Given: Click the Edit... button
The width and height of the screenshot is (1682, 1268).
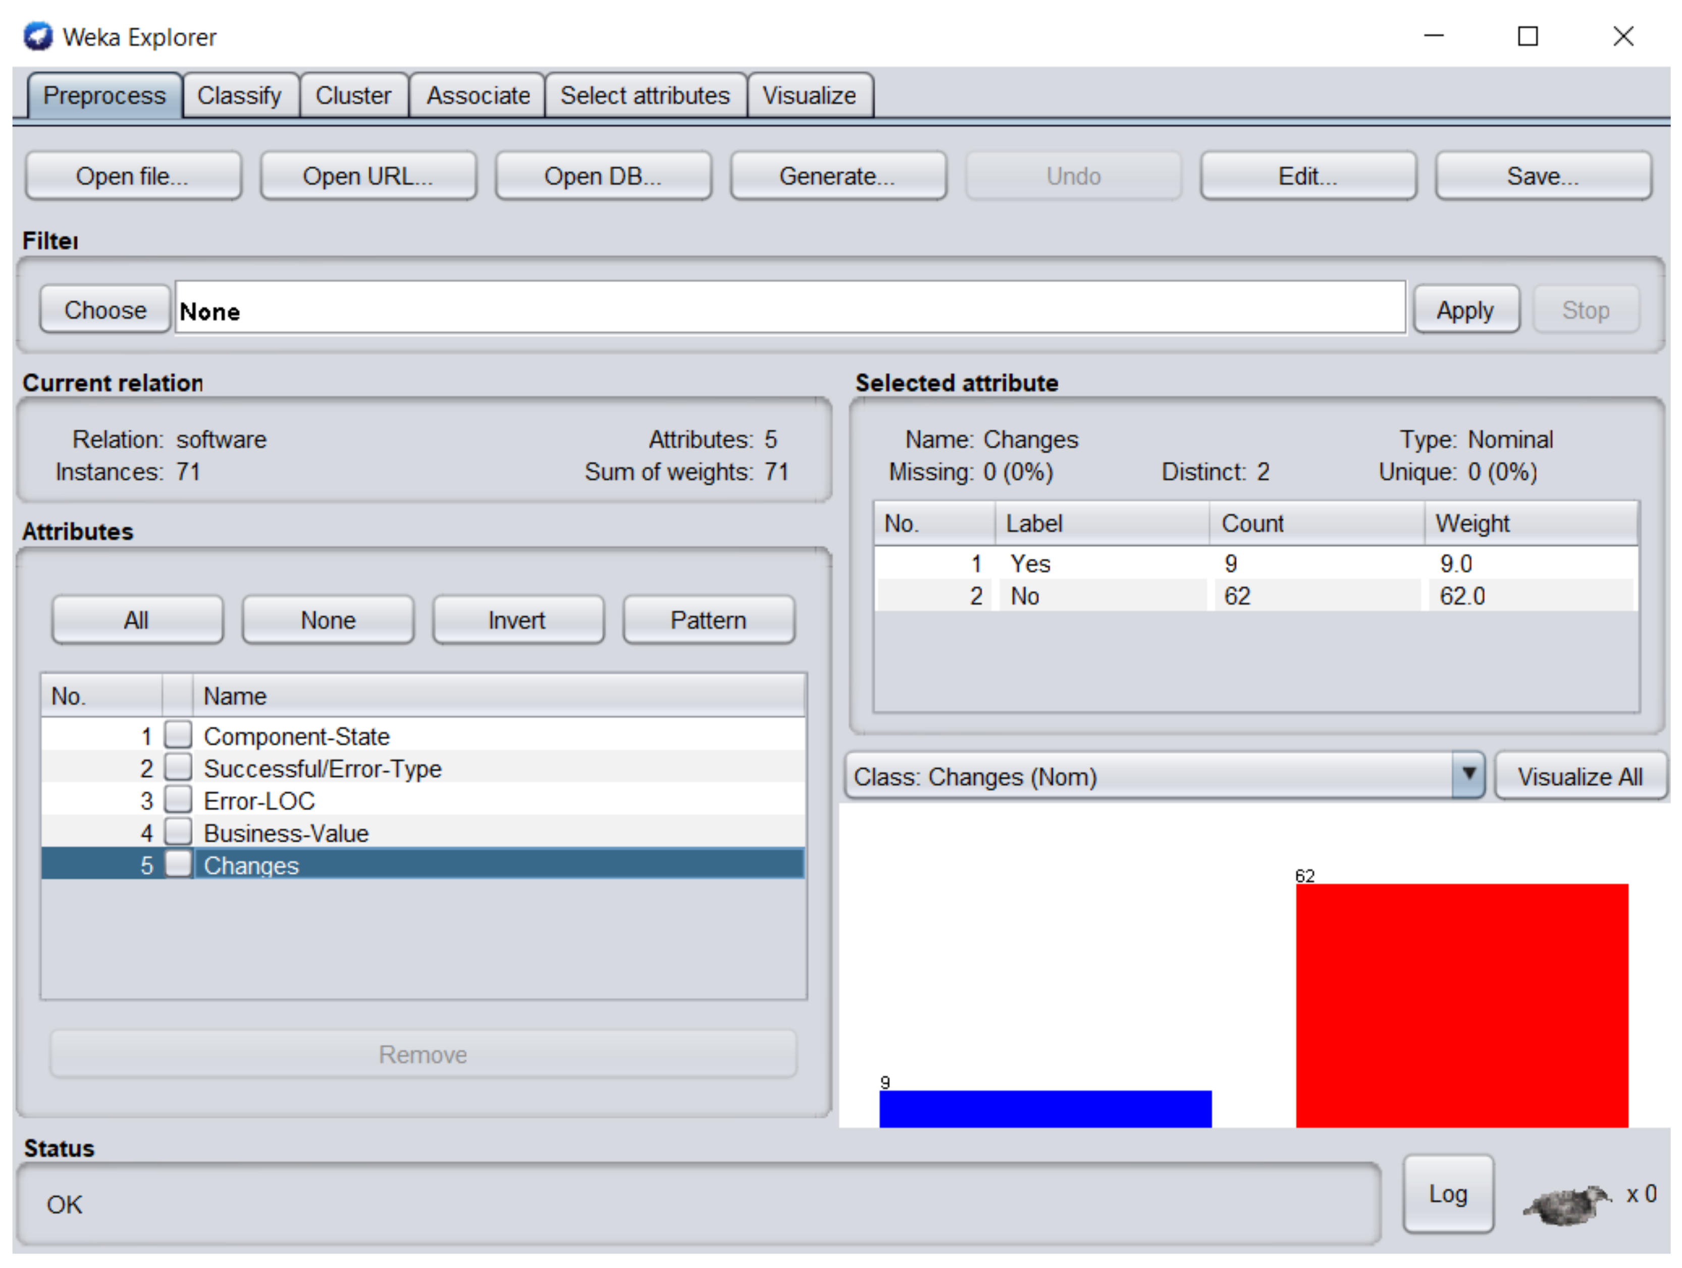Looking at the screenshot, I should click(1307, 176).
